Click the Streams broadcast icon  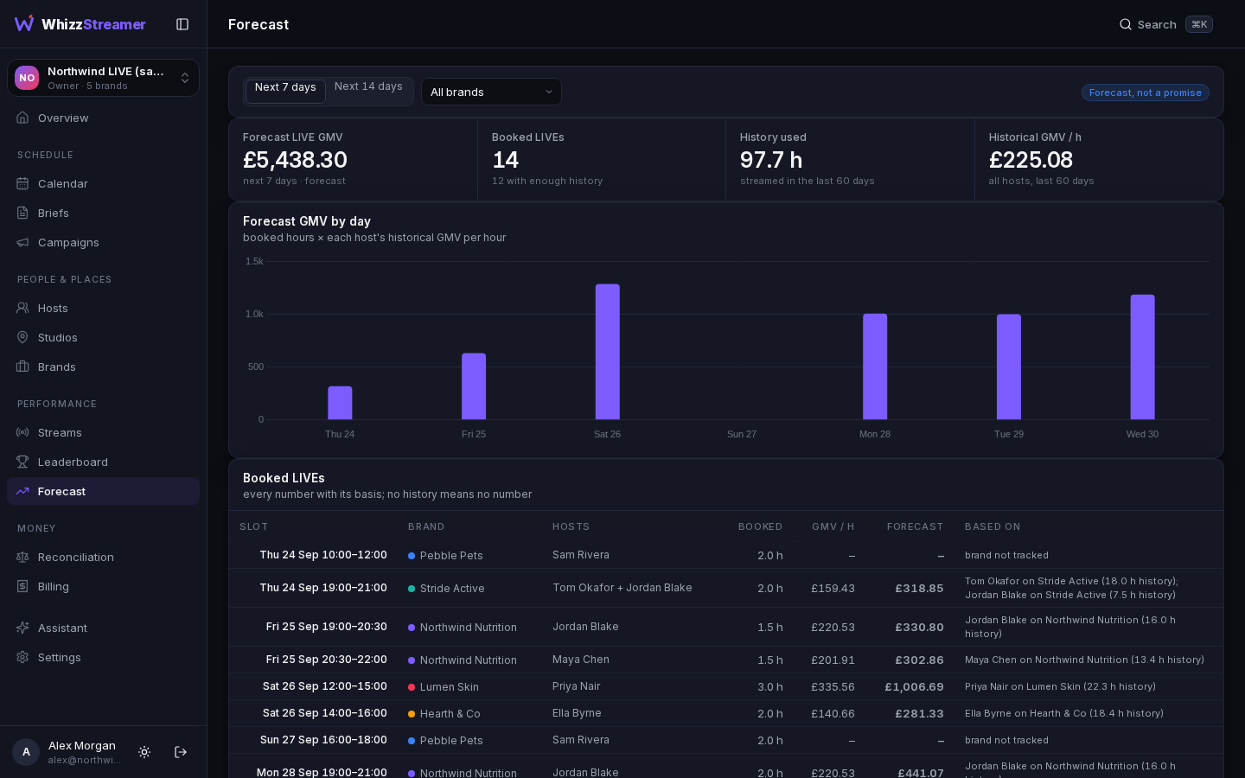(x=22, y=432)
